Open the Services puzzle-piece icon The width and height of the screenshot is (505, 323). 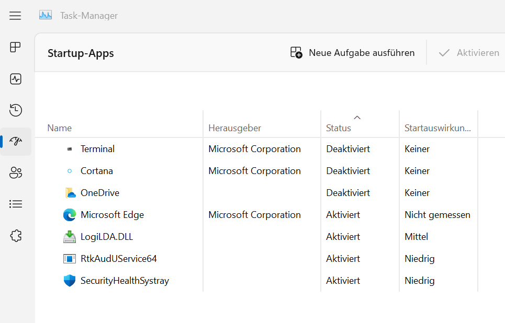16,236
